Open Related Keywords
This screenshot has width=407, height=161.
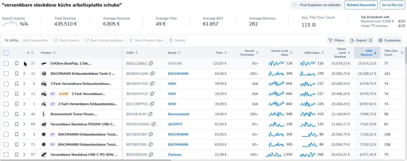(361, 5)
